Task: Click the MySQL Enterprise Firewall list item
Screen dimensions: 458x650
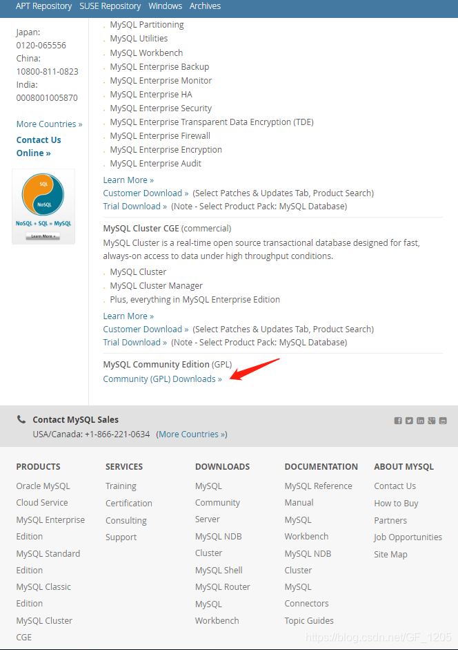Action: tap(160, 136)
